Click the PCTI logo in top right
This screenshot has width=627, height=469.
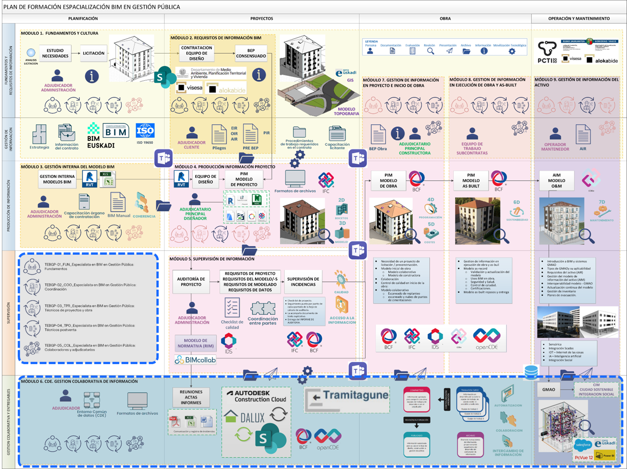[x=547, y=52]
